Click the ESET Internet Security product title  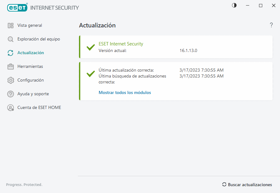(x=121, y=44)
